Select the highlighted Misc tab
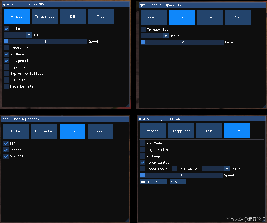Screen dimensions: 267x223 [237, 131]
